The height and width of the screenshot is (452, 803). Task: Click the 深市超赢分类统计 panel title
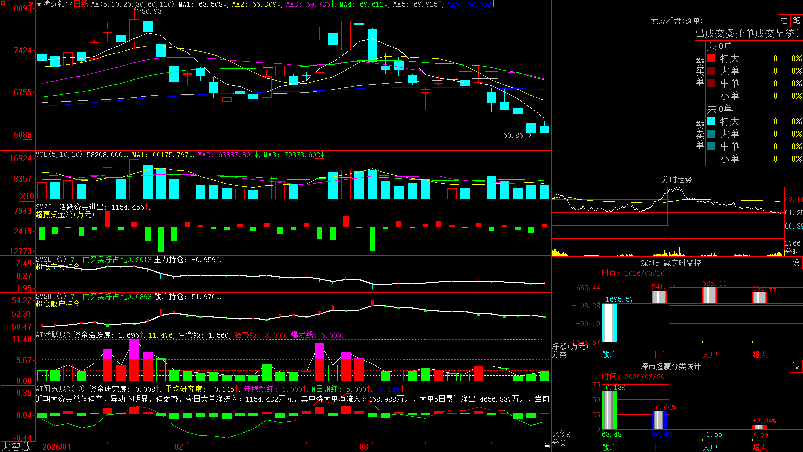pyautogui.click(x=671, y=366)
